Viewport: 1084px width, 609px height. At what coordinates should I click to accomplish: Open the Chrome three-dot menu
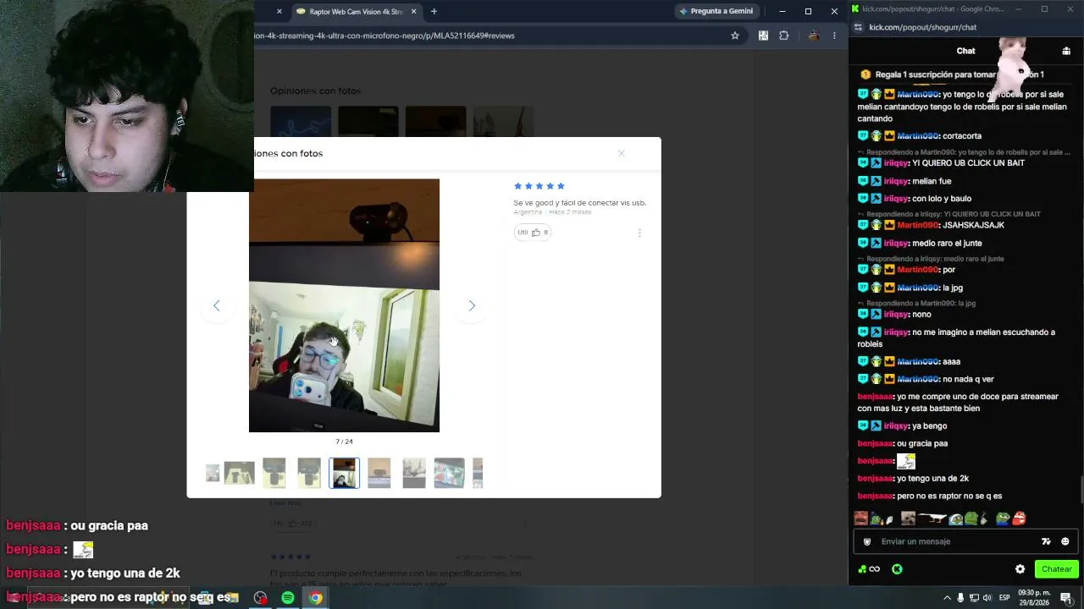point(834,36)
